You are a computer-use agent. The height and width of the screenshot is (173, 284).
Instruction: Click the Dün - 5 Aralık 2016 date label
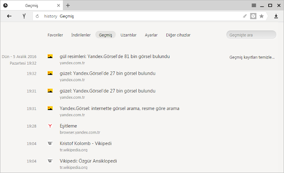(x=19, y=56)
